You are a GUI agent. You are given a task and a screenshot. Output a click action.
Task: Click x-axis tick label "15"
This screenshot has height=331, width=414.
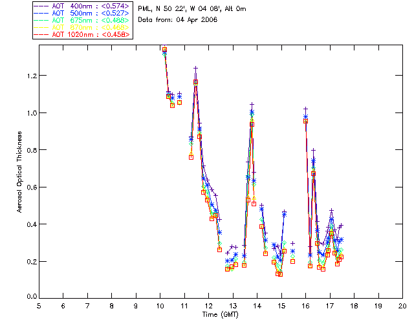[x=281, y=306]
